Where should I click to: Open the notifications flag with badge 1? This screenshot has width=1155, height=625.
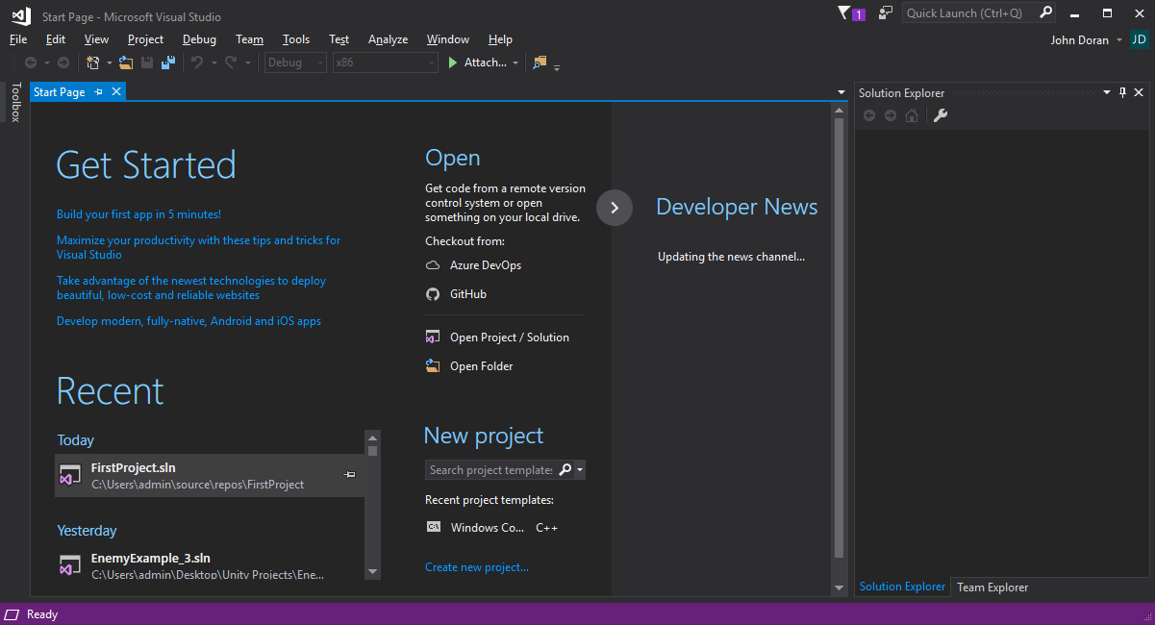click(x=851, y=13)
